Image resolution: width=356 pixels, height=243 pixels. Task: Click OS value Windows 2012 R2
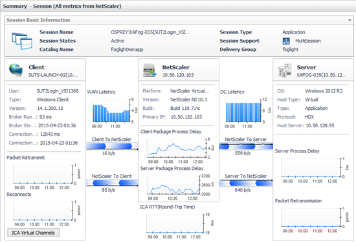(x=324, y=91)
